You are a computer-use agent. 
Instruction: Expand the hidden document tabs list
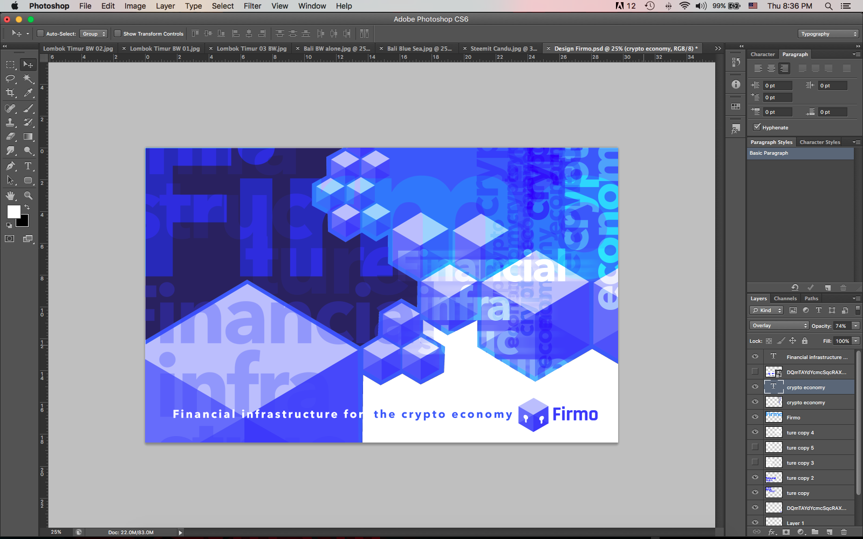point(718,49)
